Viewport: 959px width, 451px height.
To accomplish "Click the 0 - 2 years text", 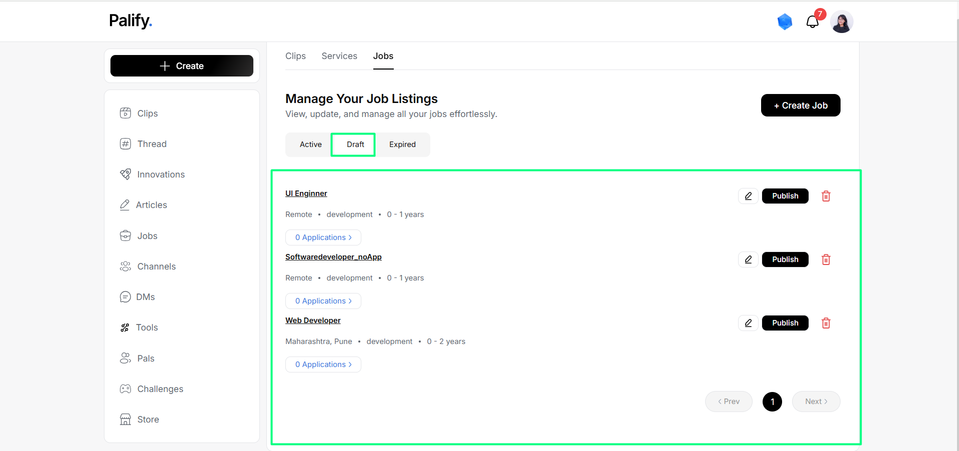I will coord(446,341).
